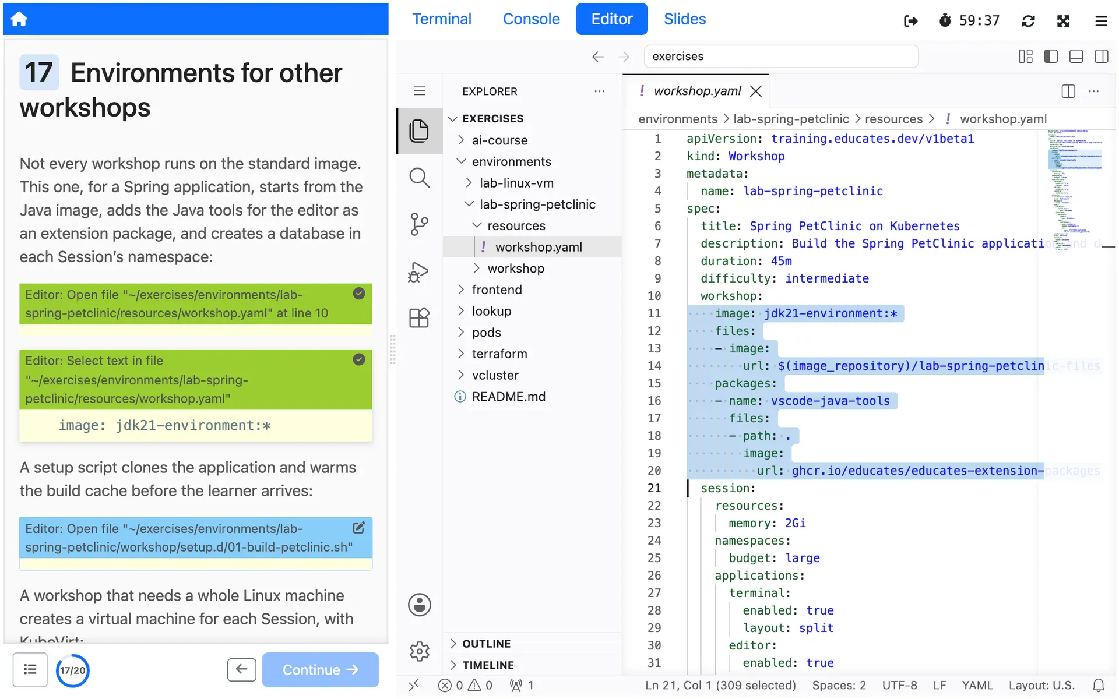Screen dimensions: 1119x699
Task: Click the resources breadcrumb segment
Action: tap(893, 119)
